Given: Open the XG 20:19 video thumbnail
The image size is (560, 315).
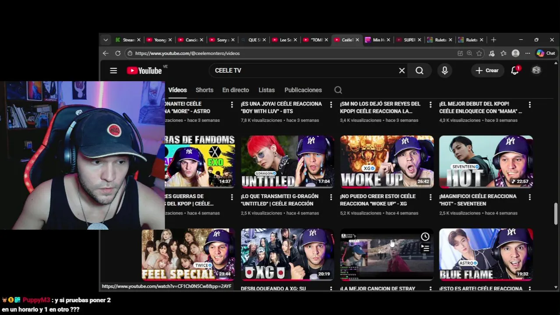Looking at the screenshot, I should click(287, 255).
